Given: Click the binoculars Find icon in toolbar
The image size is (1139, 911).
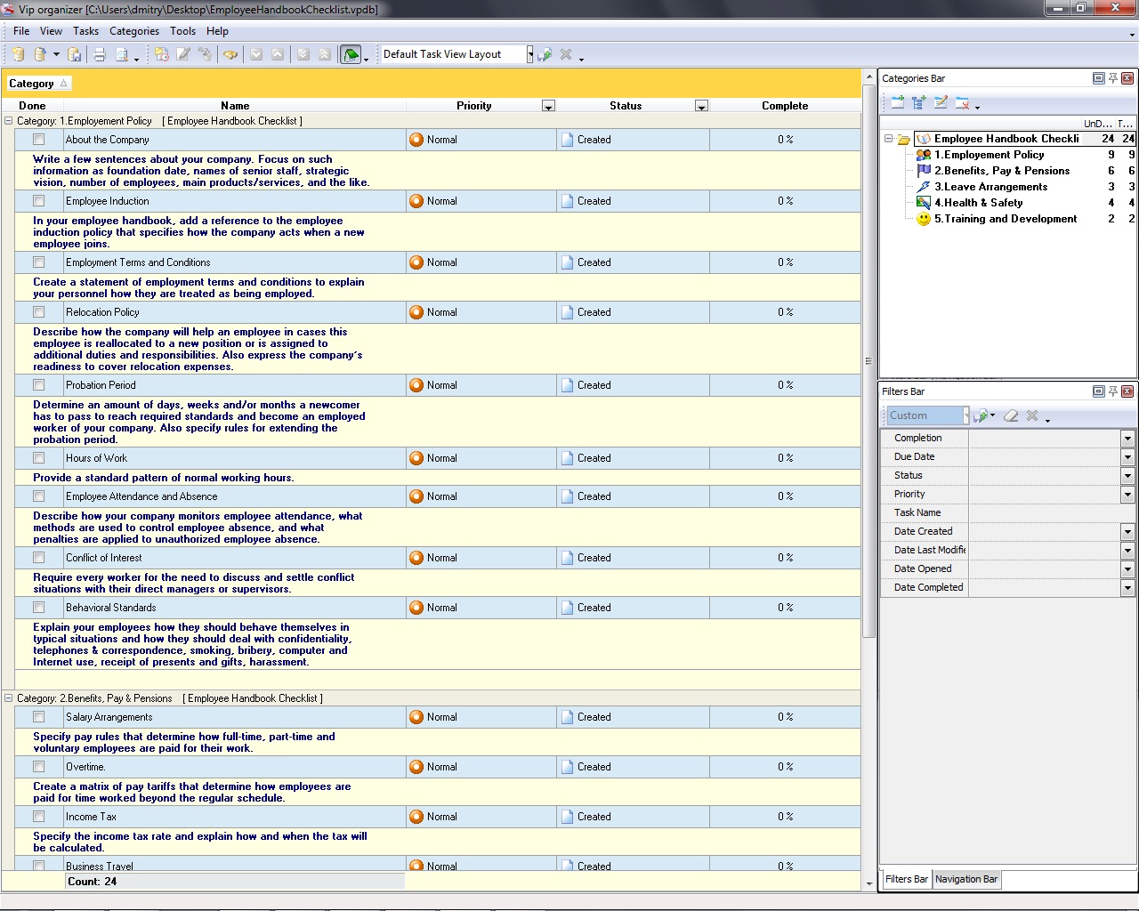Looking at the screenshot, I should pos(230,54).
